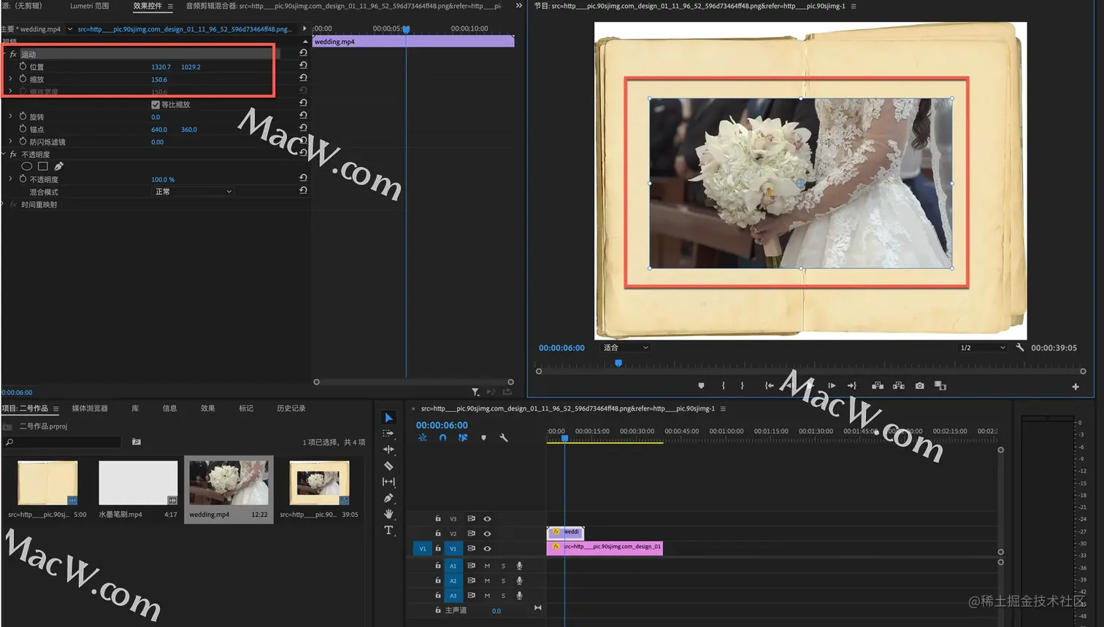The width and height of the screenshot is (1104, 627).
Task: Select the Pen tool in toolbar
Action: pos(388,498)
